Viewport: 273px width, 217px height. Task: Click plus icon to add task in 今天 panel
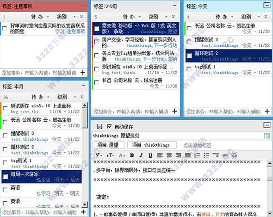[x=267, y=111]
